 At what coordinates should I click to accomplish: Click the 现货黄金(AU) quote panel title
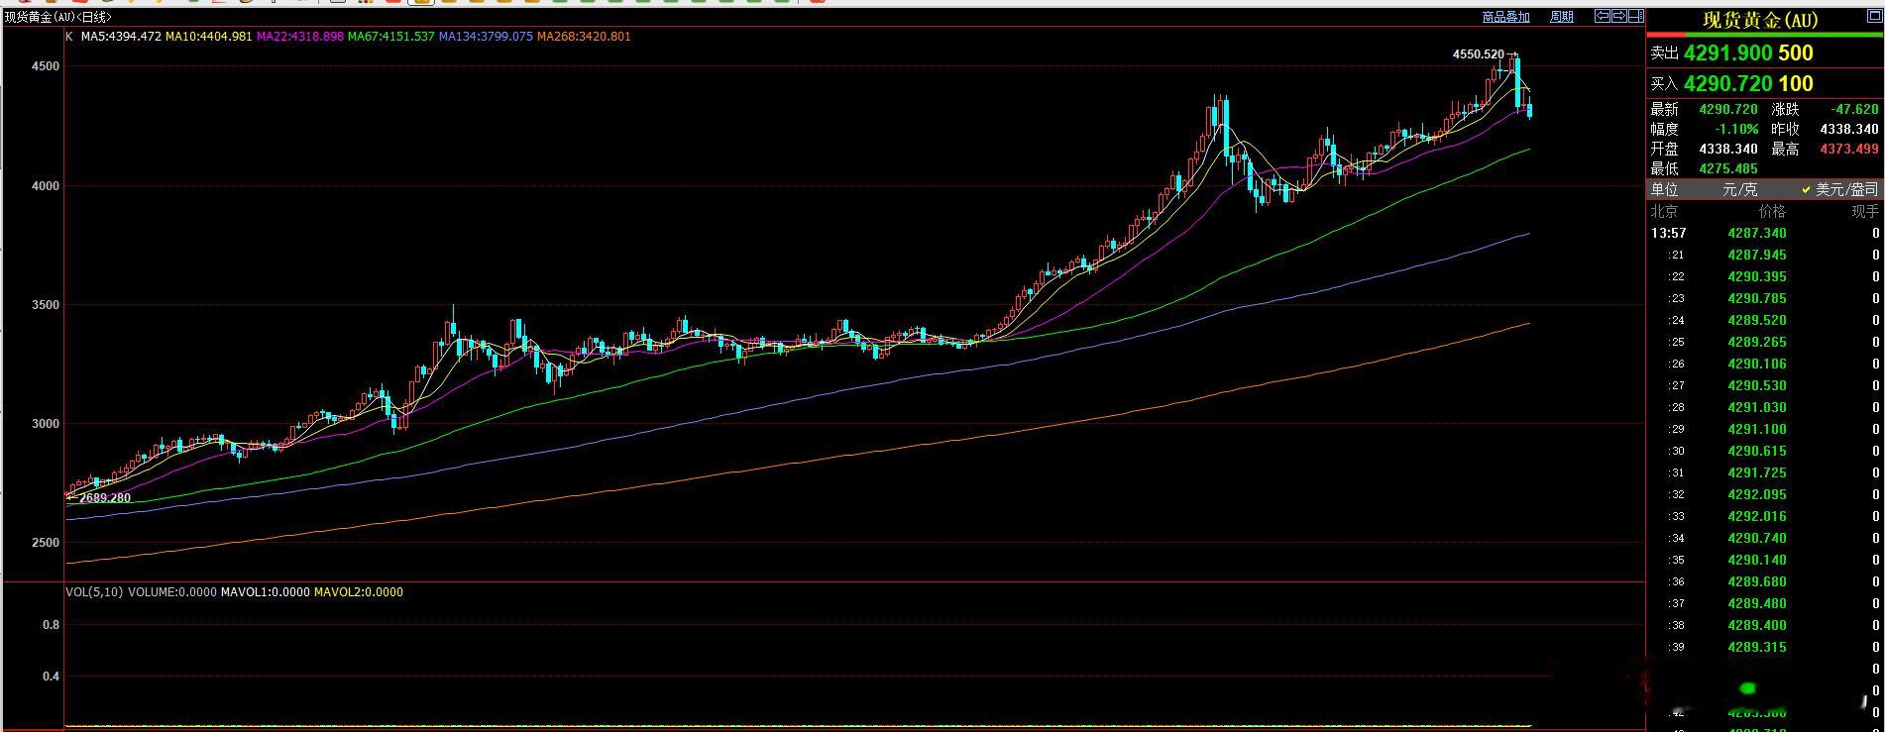pyautogui.click(x=1761, y=20)
